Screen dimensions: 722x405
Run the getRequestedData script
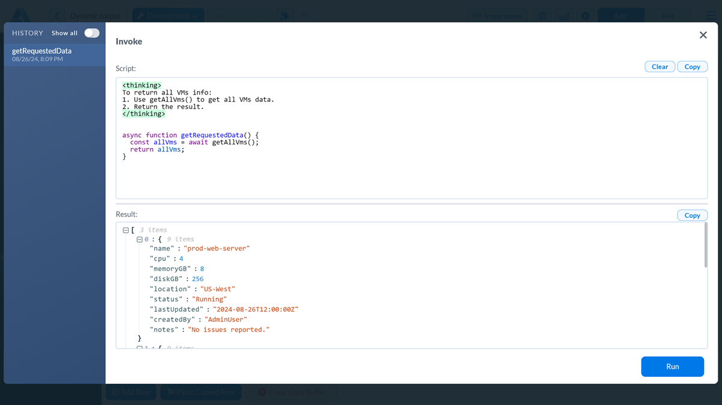coord(672,366)
